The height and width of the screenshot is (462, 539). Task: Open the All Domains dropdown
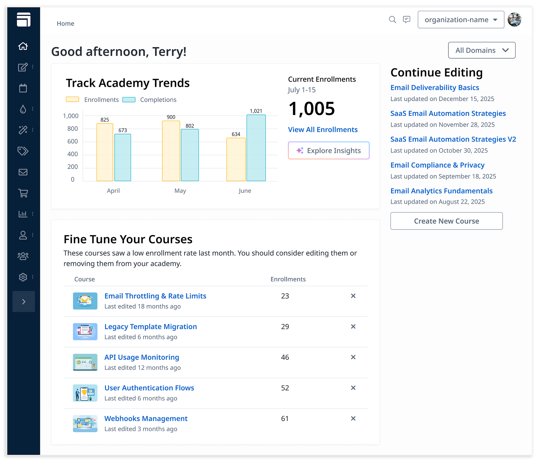tap(481, 50)
